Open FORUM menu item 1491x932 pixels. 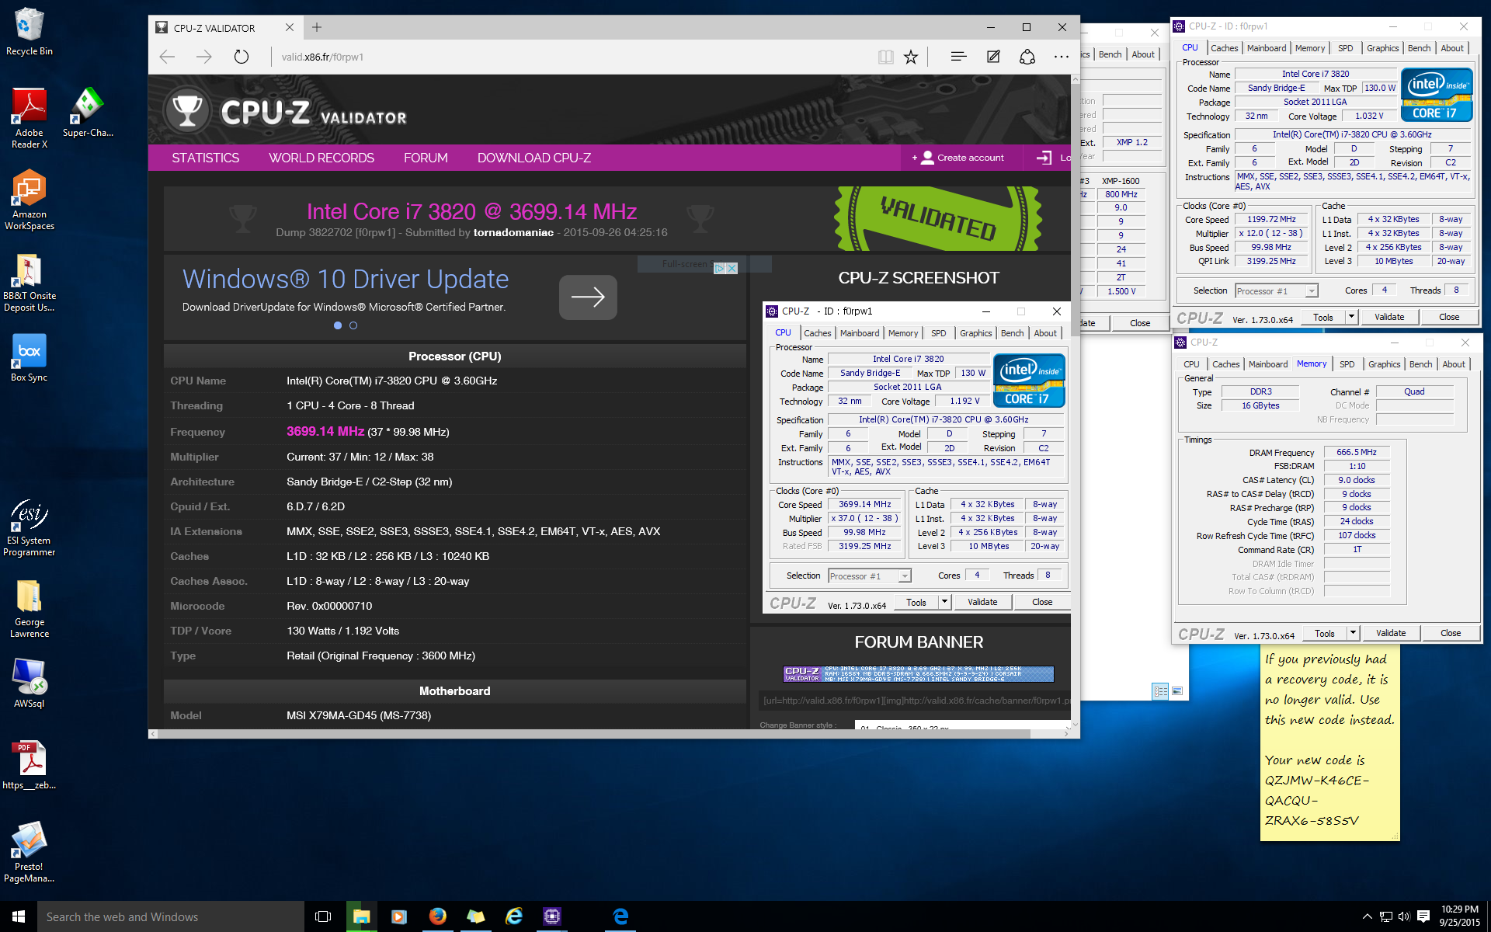pyautogui.click(x=426, y=158)
